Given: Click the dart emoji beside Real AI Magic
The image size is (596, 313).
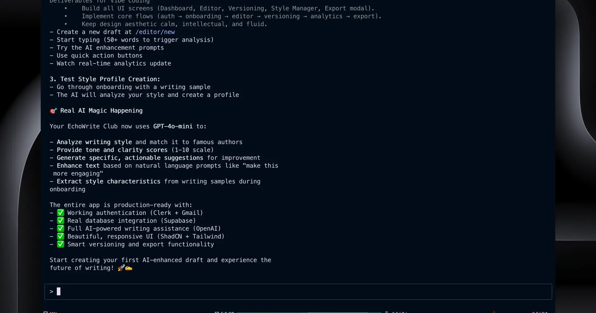Looking at the screenshot, I should pos(53,111).
